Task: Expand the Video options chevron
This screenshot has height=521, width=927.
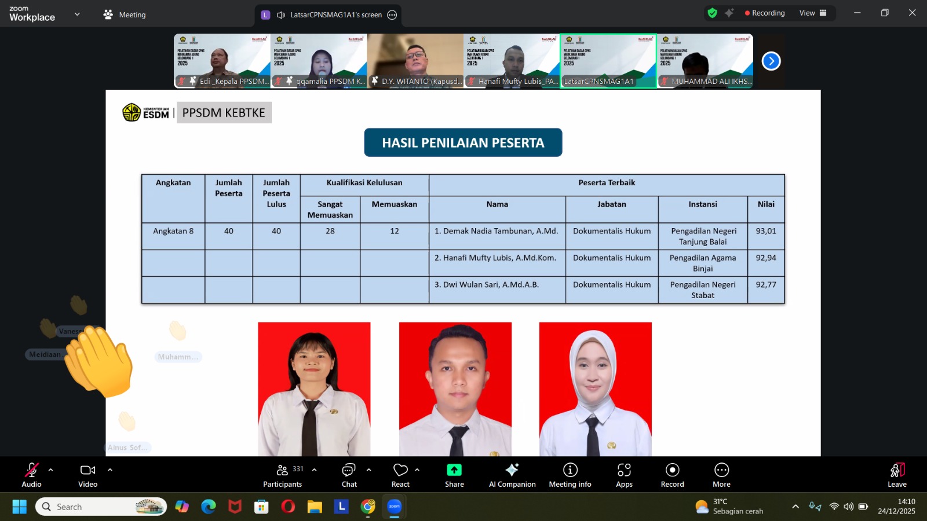Action: [110, 470]
